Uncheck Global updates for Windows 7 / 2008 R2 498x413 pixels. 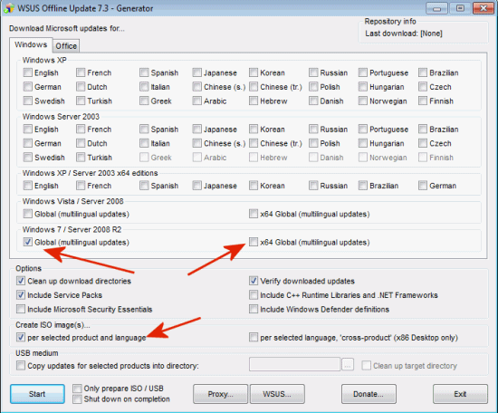click(x=28, y=242)
